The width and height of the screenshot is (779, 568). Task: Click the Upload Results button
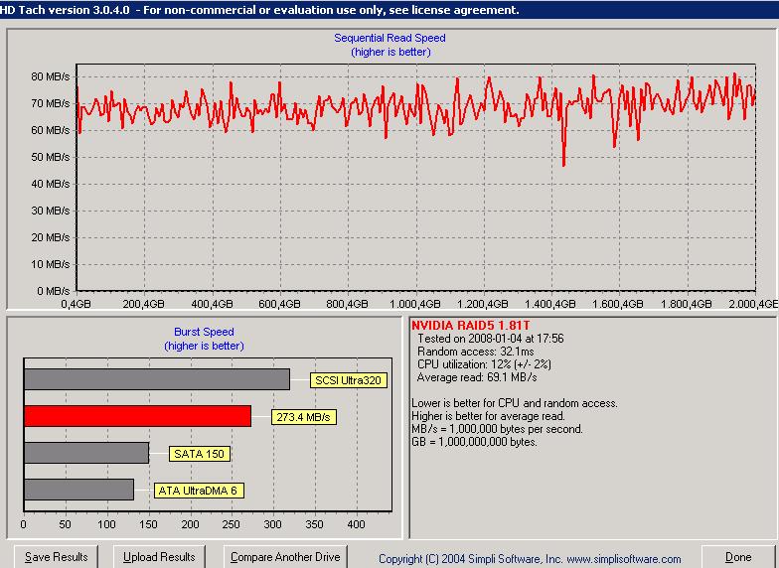click(159, 557)
